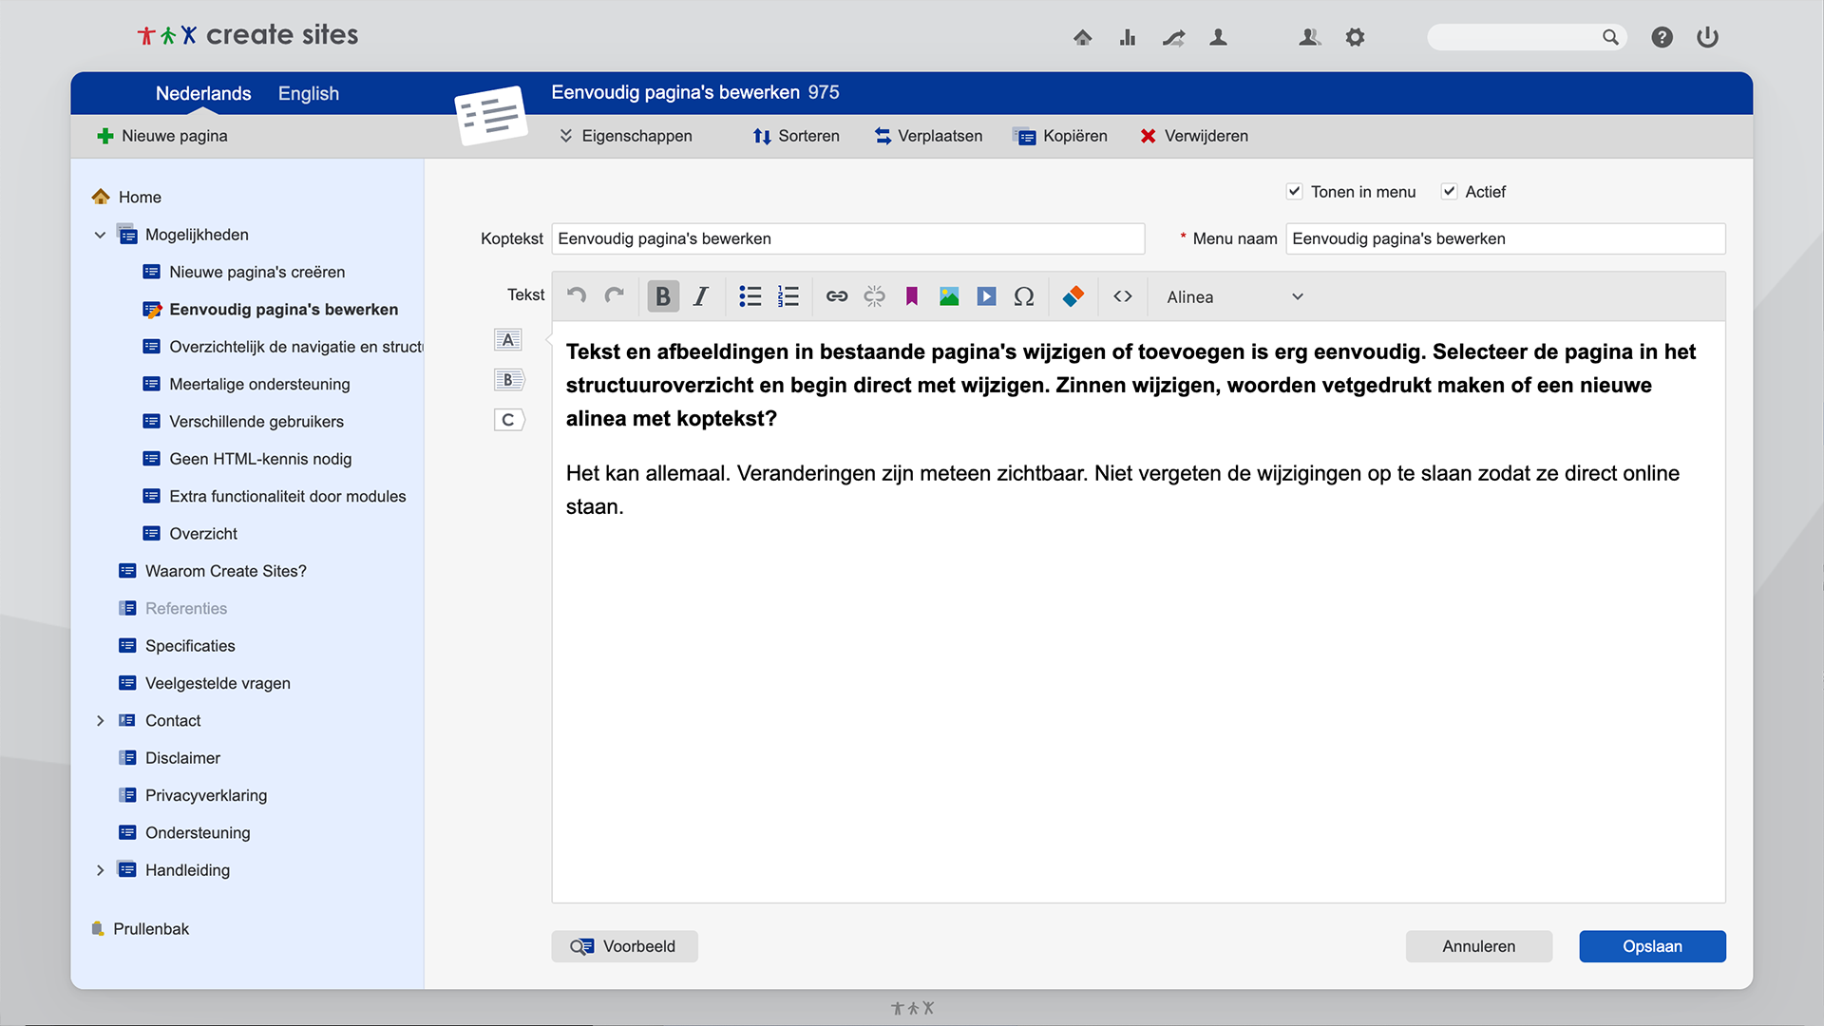Expand Contact tree node
The width and height of the screenshot is (1824, 1026).
(100, 721)
